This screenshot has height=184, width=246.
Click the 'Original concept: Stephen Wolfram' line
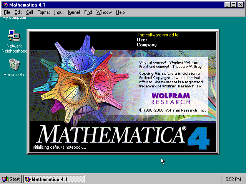(169, 62)
